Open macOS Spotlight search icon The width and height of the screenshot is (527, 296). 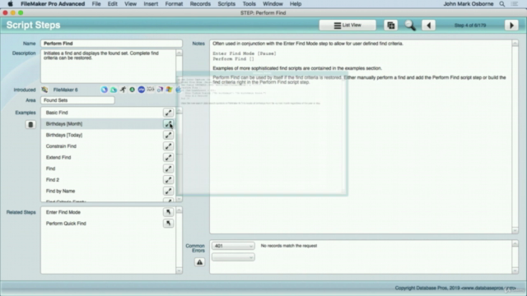tap(502, 4)
